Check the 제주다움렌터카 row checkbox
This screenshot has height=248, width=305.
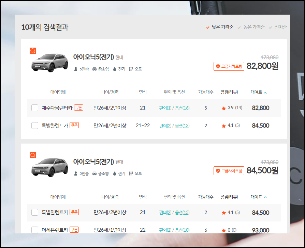[35, 108]
